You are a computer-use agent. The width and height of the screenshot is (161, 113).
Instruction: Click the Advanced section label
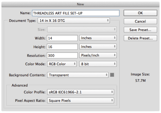(20, 85)
